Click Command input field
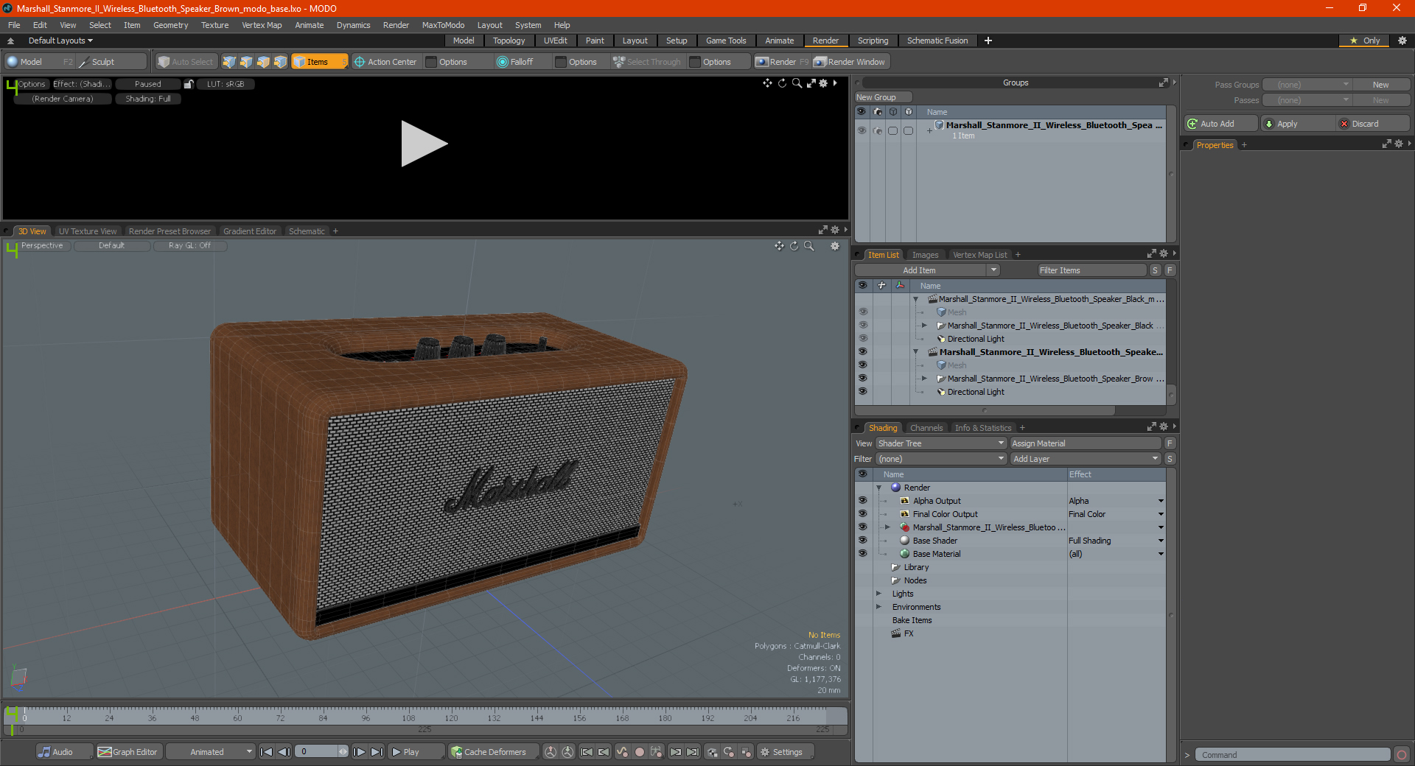 pos(1293,755)
